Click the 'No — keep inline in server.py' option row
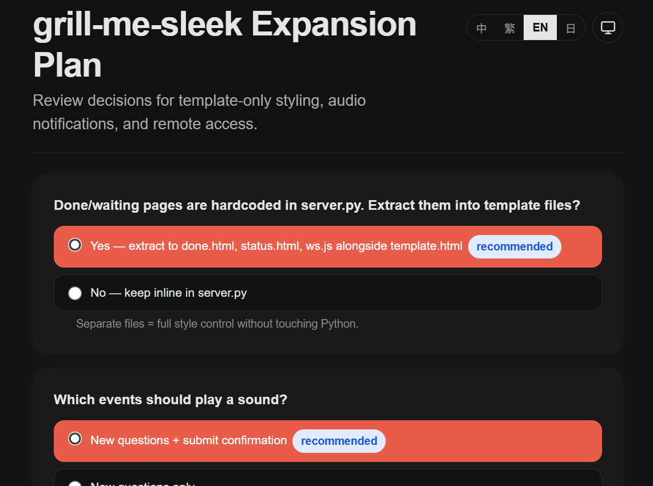653x486 pixels. tap(328, 293)
